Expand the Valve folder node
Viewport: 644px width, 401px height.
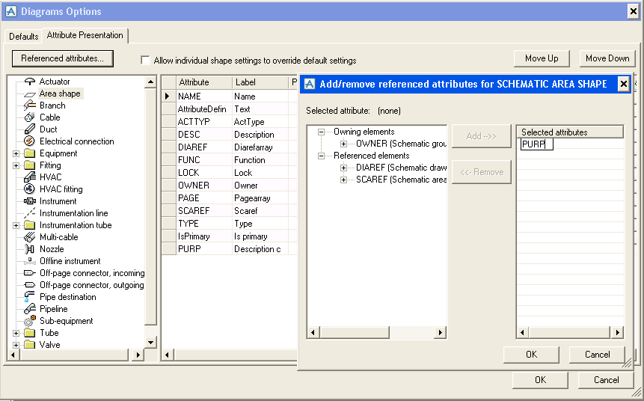click(x=16, y=345)
